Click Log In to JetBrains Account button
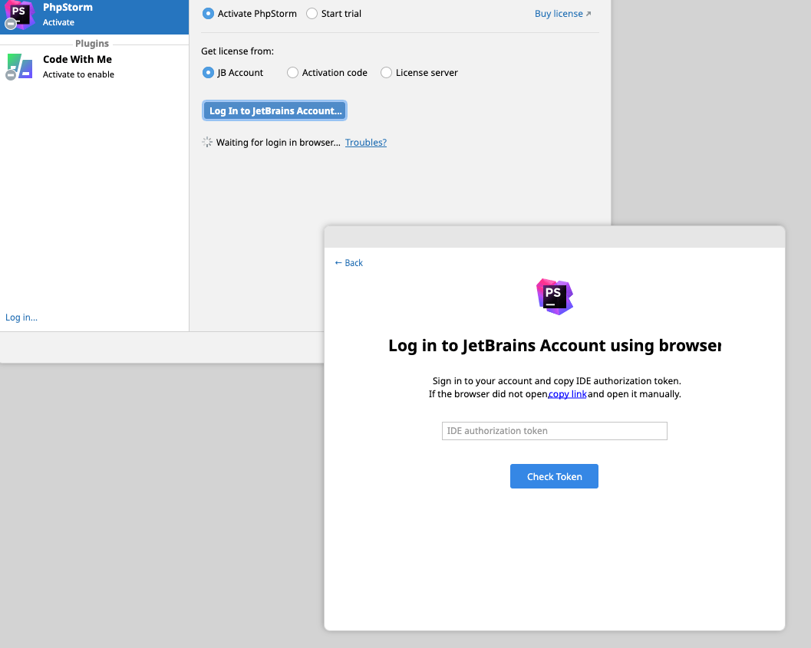Screen dimensions: 811x648 tap(275, 110)
